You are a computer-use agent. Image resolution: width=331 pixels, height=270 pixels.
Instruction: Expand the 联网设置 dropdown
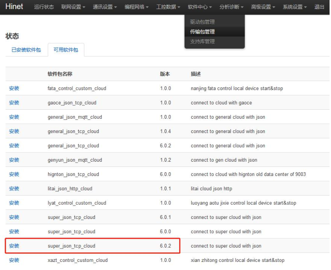73,7
